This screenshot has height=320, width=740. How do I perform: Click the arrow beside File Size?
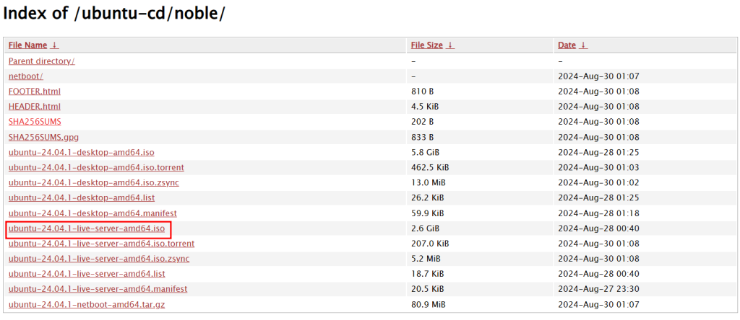(x=450, y=45)
